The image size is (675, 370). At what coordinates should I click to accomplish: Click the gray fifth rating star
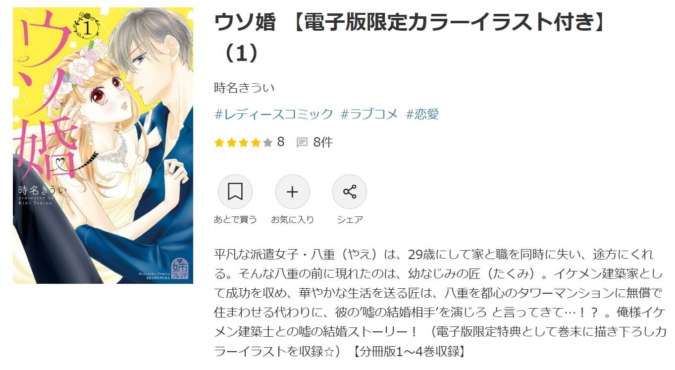click(268, 143)
